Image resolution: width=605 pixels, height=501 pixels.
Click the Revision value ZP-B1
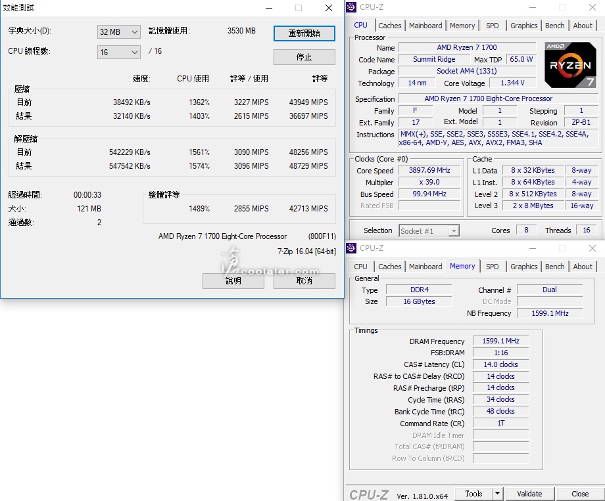coord(581,123)
